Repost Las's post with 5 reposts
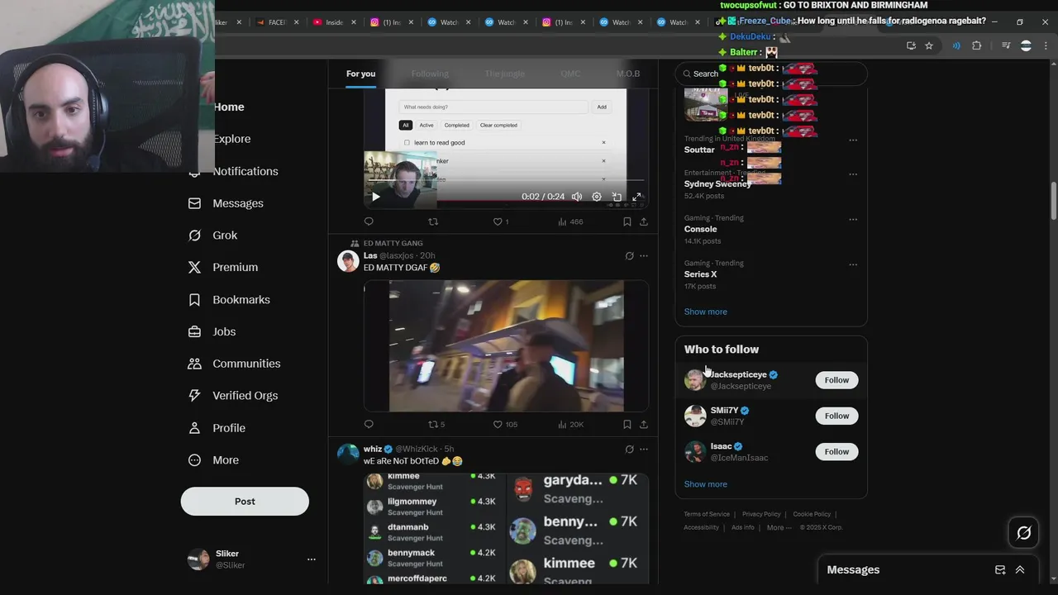The image size is (1058, 595). pyautogui.click(x=436, y=424)
